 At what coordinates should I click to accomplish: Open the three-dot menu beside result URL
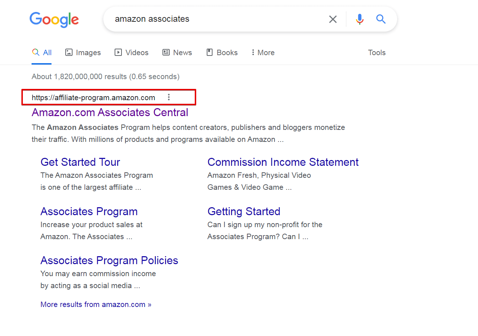pyautogui.click(x=169, y=97)
